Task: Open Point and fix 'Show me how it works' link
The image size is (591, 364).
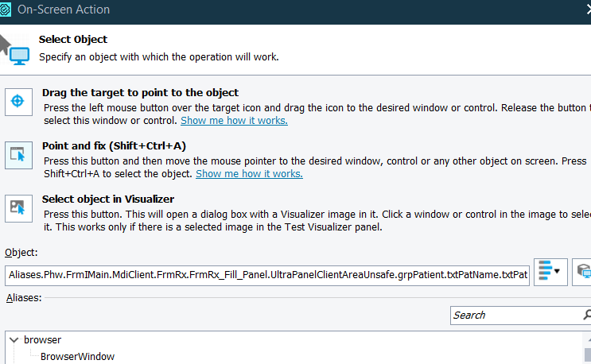Action: [249, 174]
